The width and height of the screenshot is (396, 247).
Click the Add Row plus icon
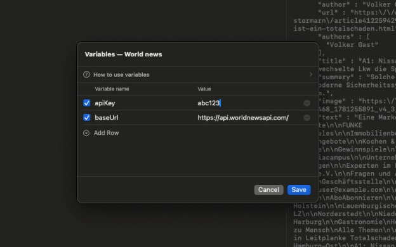pyautogui.click(x=86, y=133)
